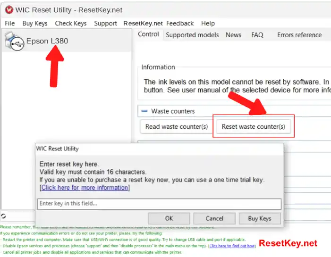Click the WIC Reset Utility logo icon
Viewport: 331px width, 257px height.
click(9, 10)
